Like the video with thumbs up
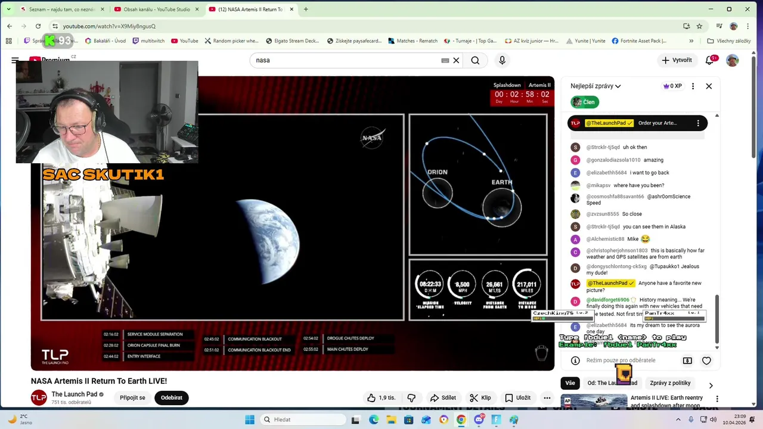 (381, 397)
